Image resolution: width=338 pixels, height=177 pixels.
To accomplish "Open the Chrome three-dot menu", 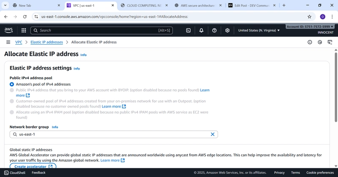I will point(332,16).
